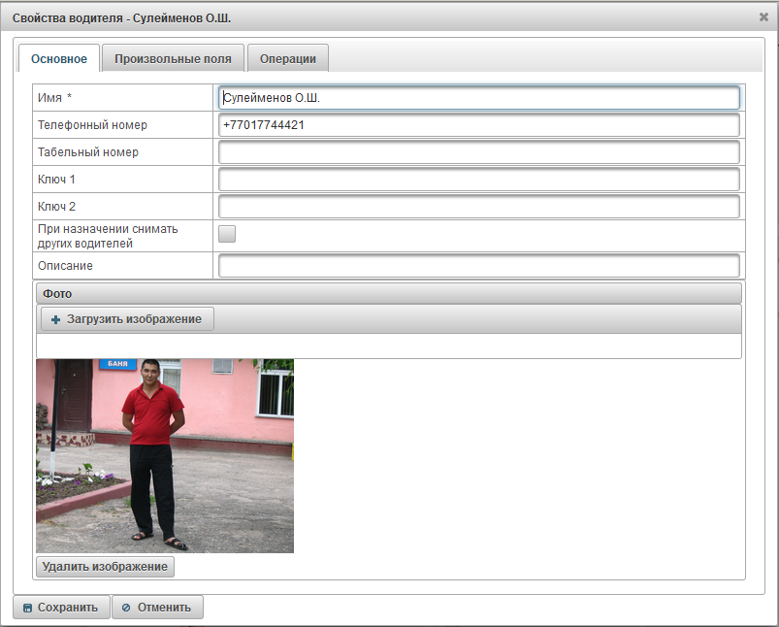Focus the Ключ 2 input field
Image resolution: width=779 pixels, height=627 pixels.
(479, 207)
